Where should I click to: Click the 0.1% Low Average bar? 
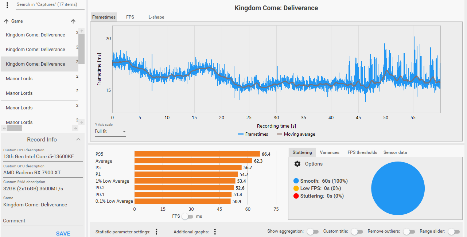[x=183, y=201]
